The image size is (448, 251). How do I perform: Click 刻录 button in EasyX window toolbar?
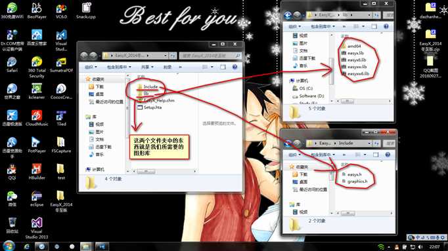tap(168, 67)
